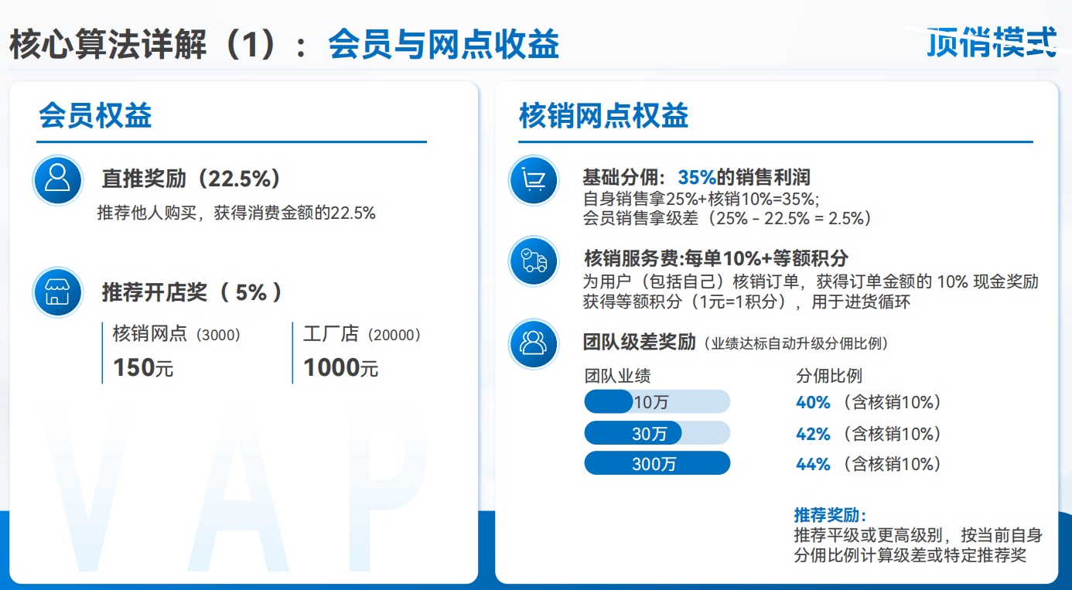Click the 10万 team performance progress bar
The width and height of the screenshot is (1072, 590).
point(657,402)
